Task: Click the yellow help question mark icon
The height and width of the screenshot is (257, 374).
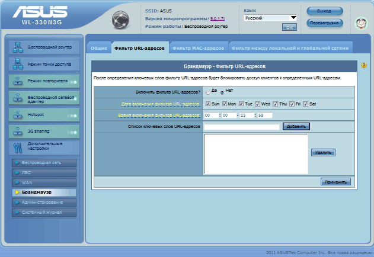Action: pyautogui.click(x=363, y=65)
